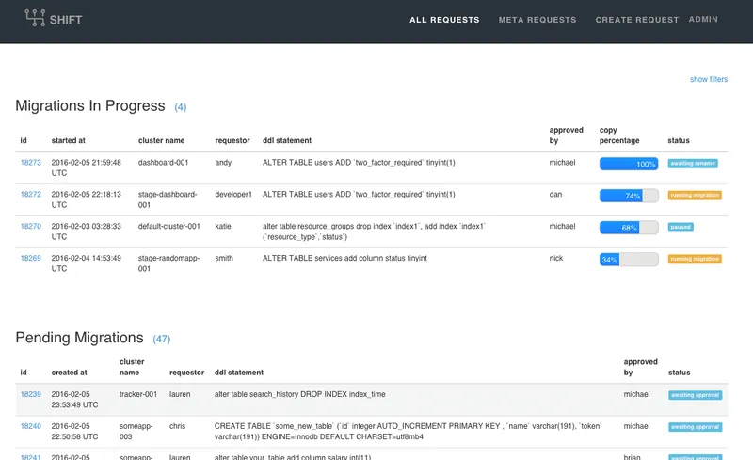Open the Create Request page
The width and height of the screenshot is (753, 460).
pos(637,20)
